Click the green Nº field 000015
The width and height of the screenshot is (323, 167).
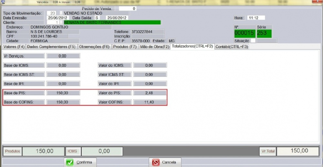tap(245, 33)
